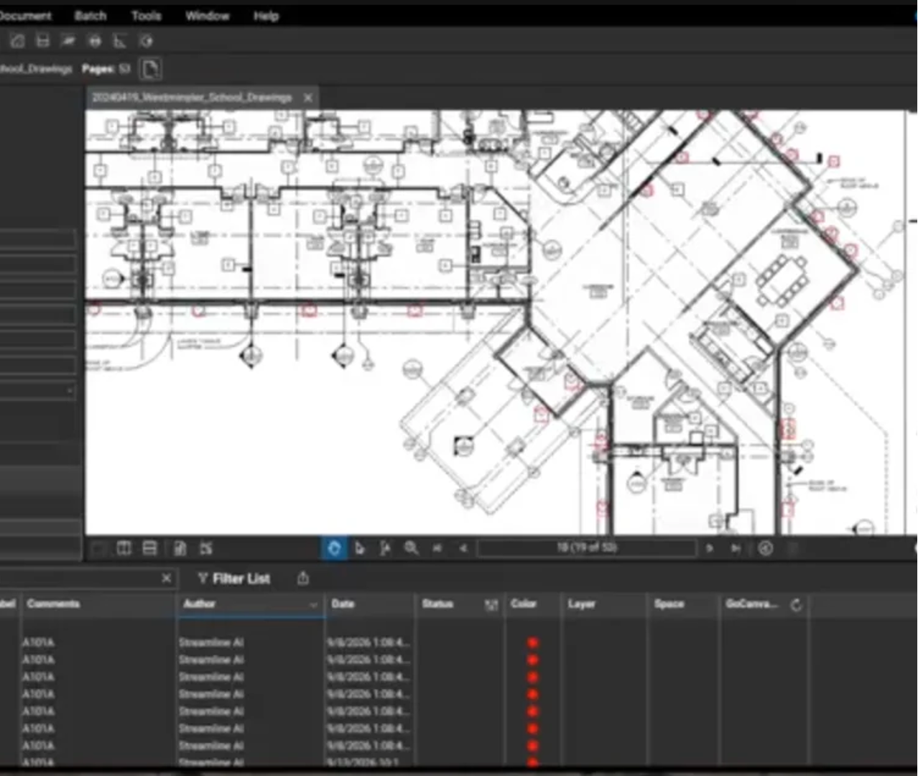Click the Previous View circular arrow icon
Screen dimensions: 918x776
[766, 548]
